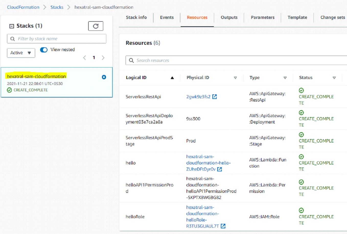
Task: Switch to the Outputs tab
Action: click(x=229, y=17)
